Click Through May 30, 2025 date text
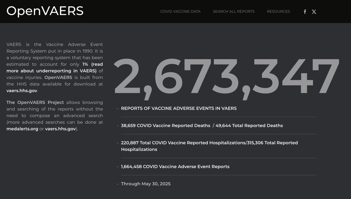 [146, 184]
